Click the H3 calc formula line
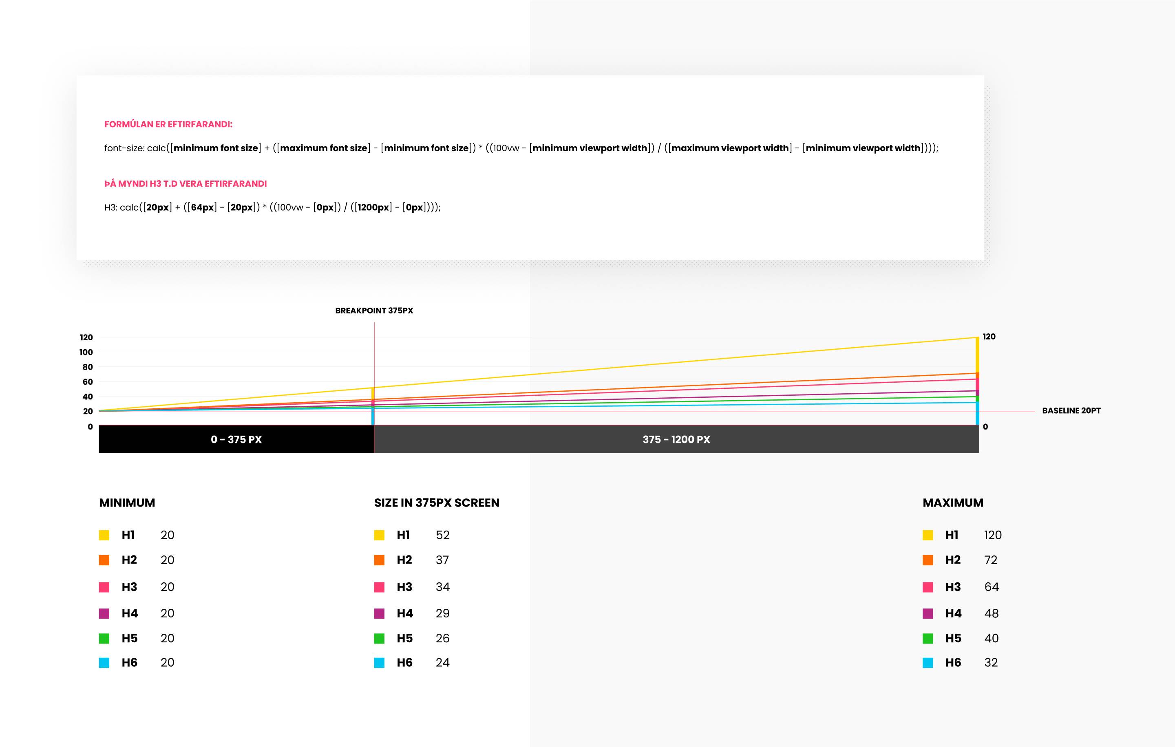 click(272, 207)
